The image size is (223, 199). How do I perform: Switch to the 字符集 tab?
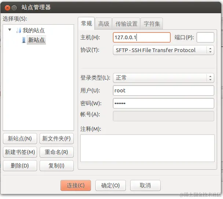(x=152, y=24)
